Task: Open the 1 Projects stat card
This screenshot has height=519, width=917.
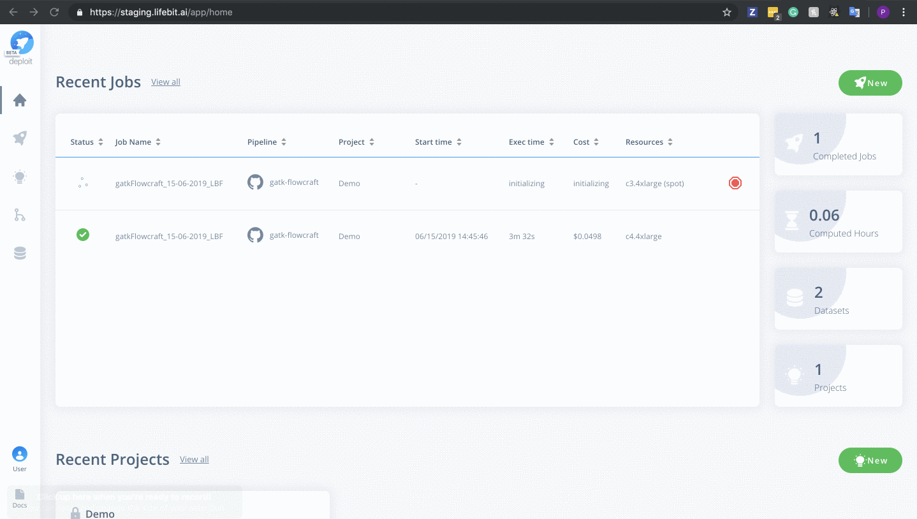Action: click(839, 376)
